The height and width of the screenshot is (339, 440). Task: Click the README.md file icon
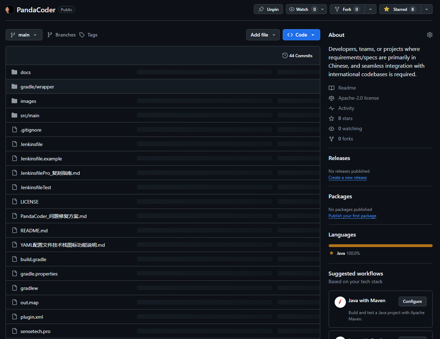click(x=14, y=230)
